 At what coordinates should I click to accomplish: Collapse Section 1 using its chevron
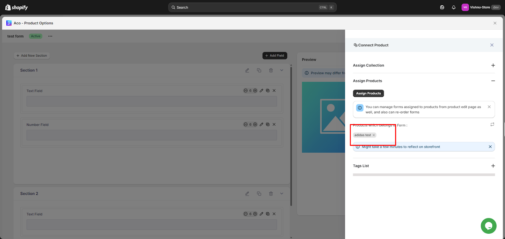(282, 70)
